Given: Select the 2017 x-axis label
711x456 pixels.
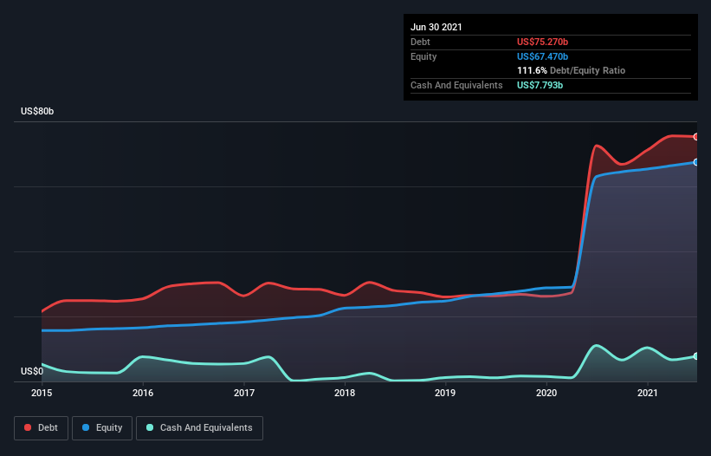Looking at the screenshot, I should 244,393.
